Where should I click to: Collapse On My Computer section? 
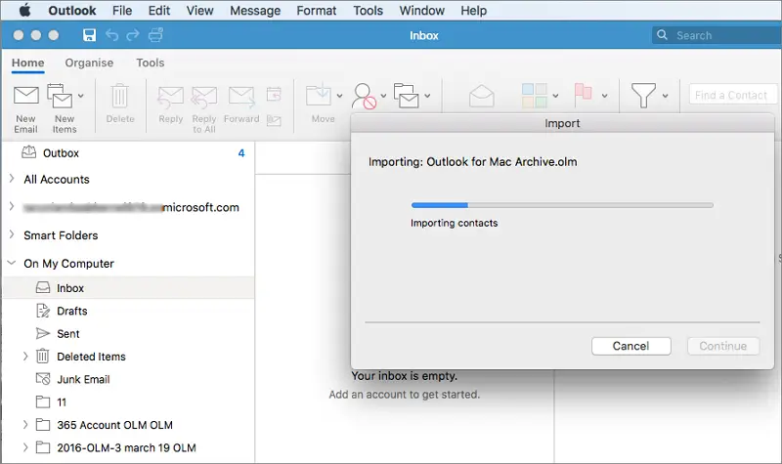(12, 263)
